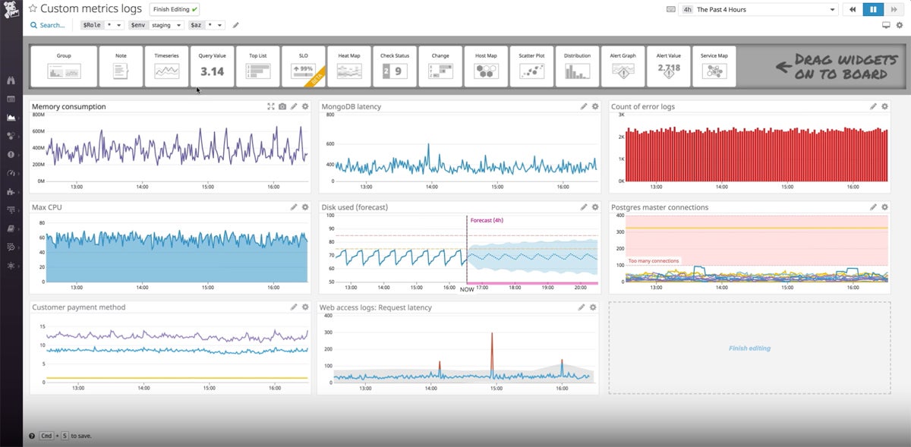
Task: Expand Memory consumption graph to fullscreen
Action: coord(270,106)
